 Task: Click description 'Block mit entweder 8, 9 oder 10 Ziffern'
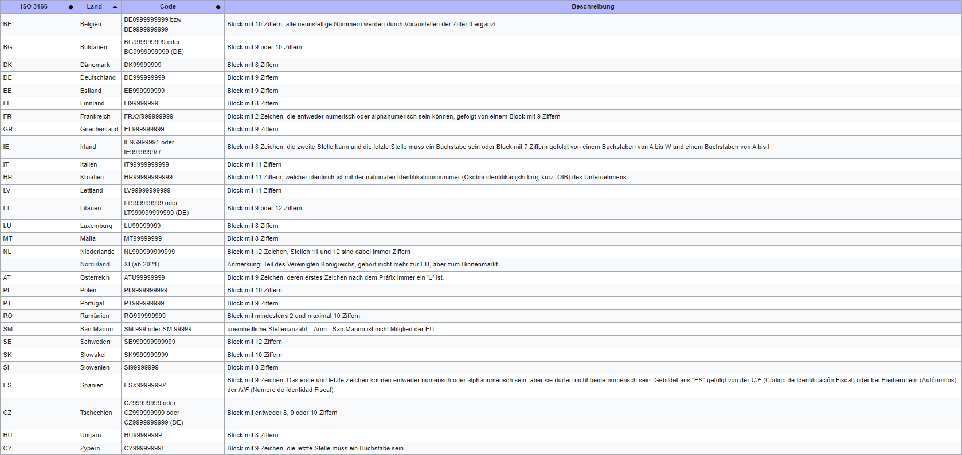(x=282, y=413)
